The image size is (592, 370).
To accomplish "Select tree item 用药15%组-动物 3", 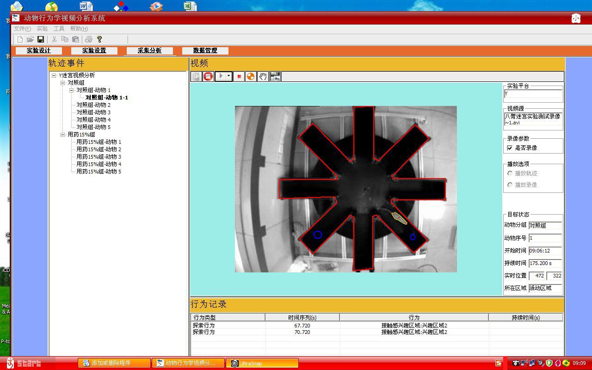I will point(99,157).
